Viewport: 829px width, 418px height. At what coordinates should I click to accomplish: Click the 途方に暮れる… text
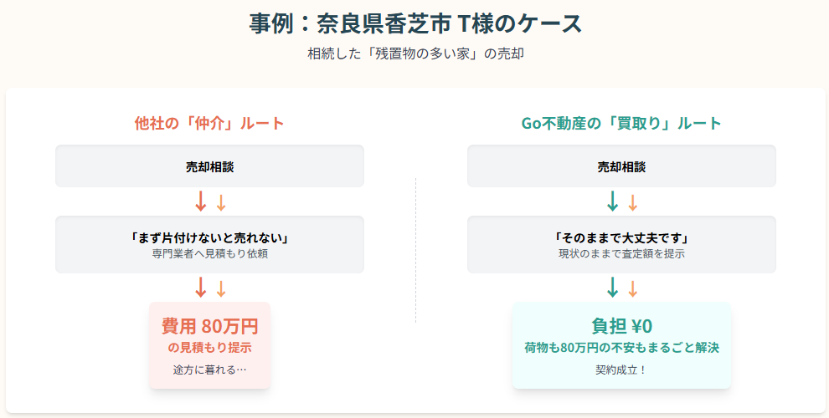click(209, 370)
